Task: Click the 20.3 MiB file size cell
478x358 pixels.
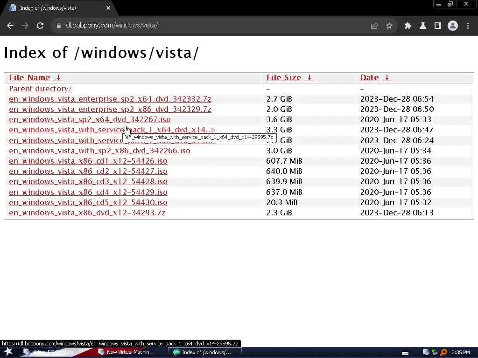Action: (x=281, y=203)
